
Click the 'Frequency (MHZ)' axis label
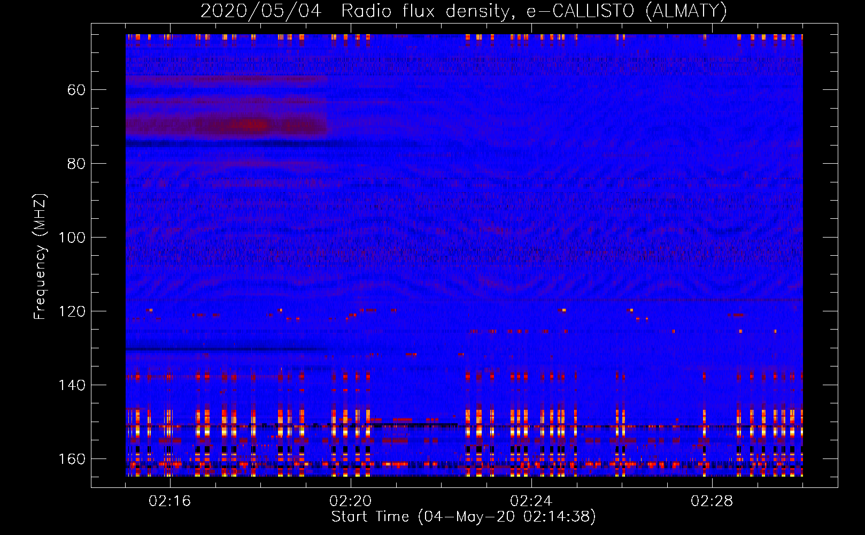[40, 257]
